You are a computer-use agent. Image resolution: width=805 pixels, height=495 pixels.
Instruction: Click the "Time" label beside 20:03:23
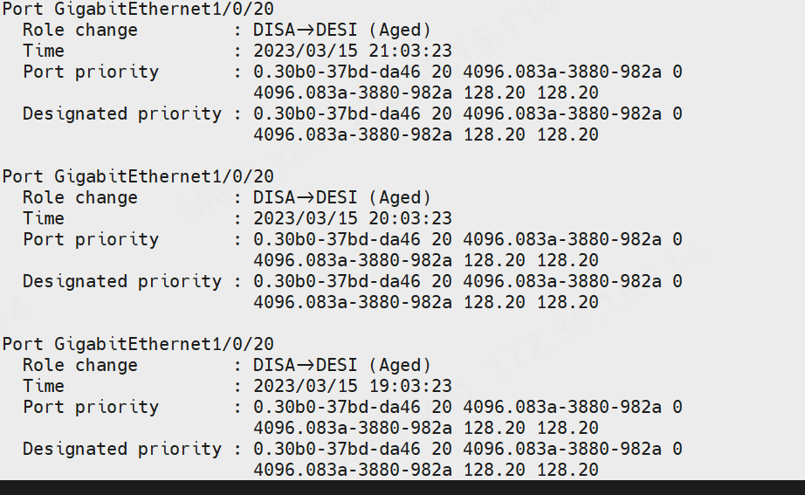coord(44,218)
